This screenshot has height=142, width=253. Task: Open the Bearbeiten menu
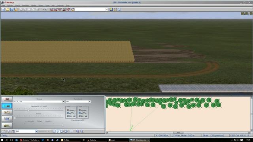click(x=25, y=6)
